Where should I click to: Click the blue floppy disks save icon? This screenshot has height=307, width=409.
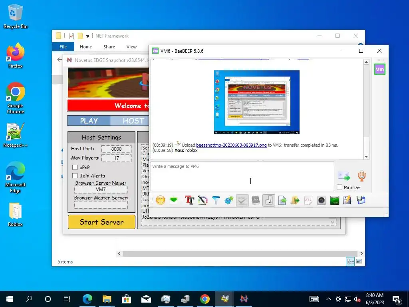pos(361,200)
